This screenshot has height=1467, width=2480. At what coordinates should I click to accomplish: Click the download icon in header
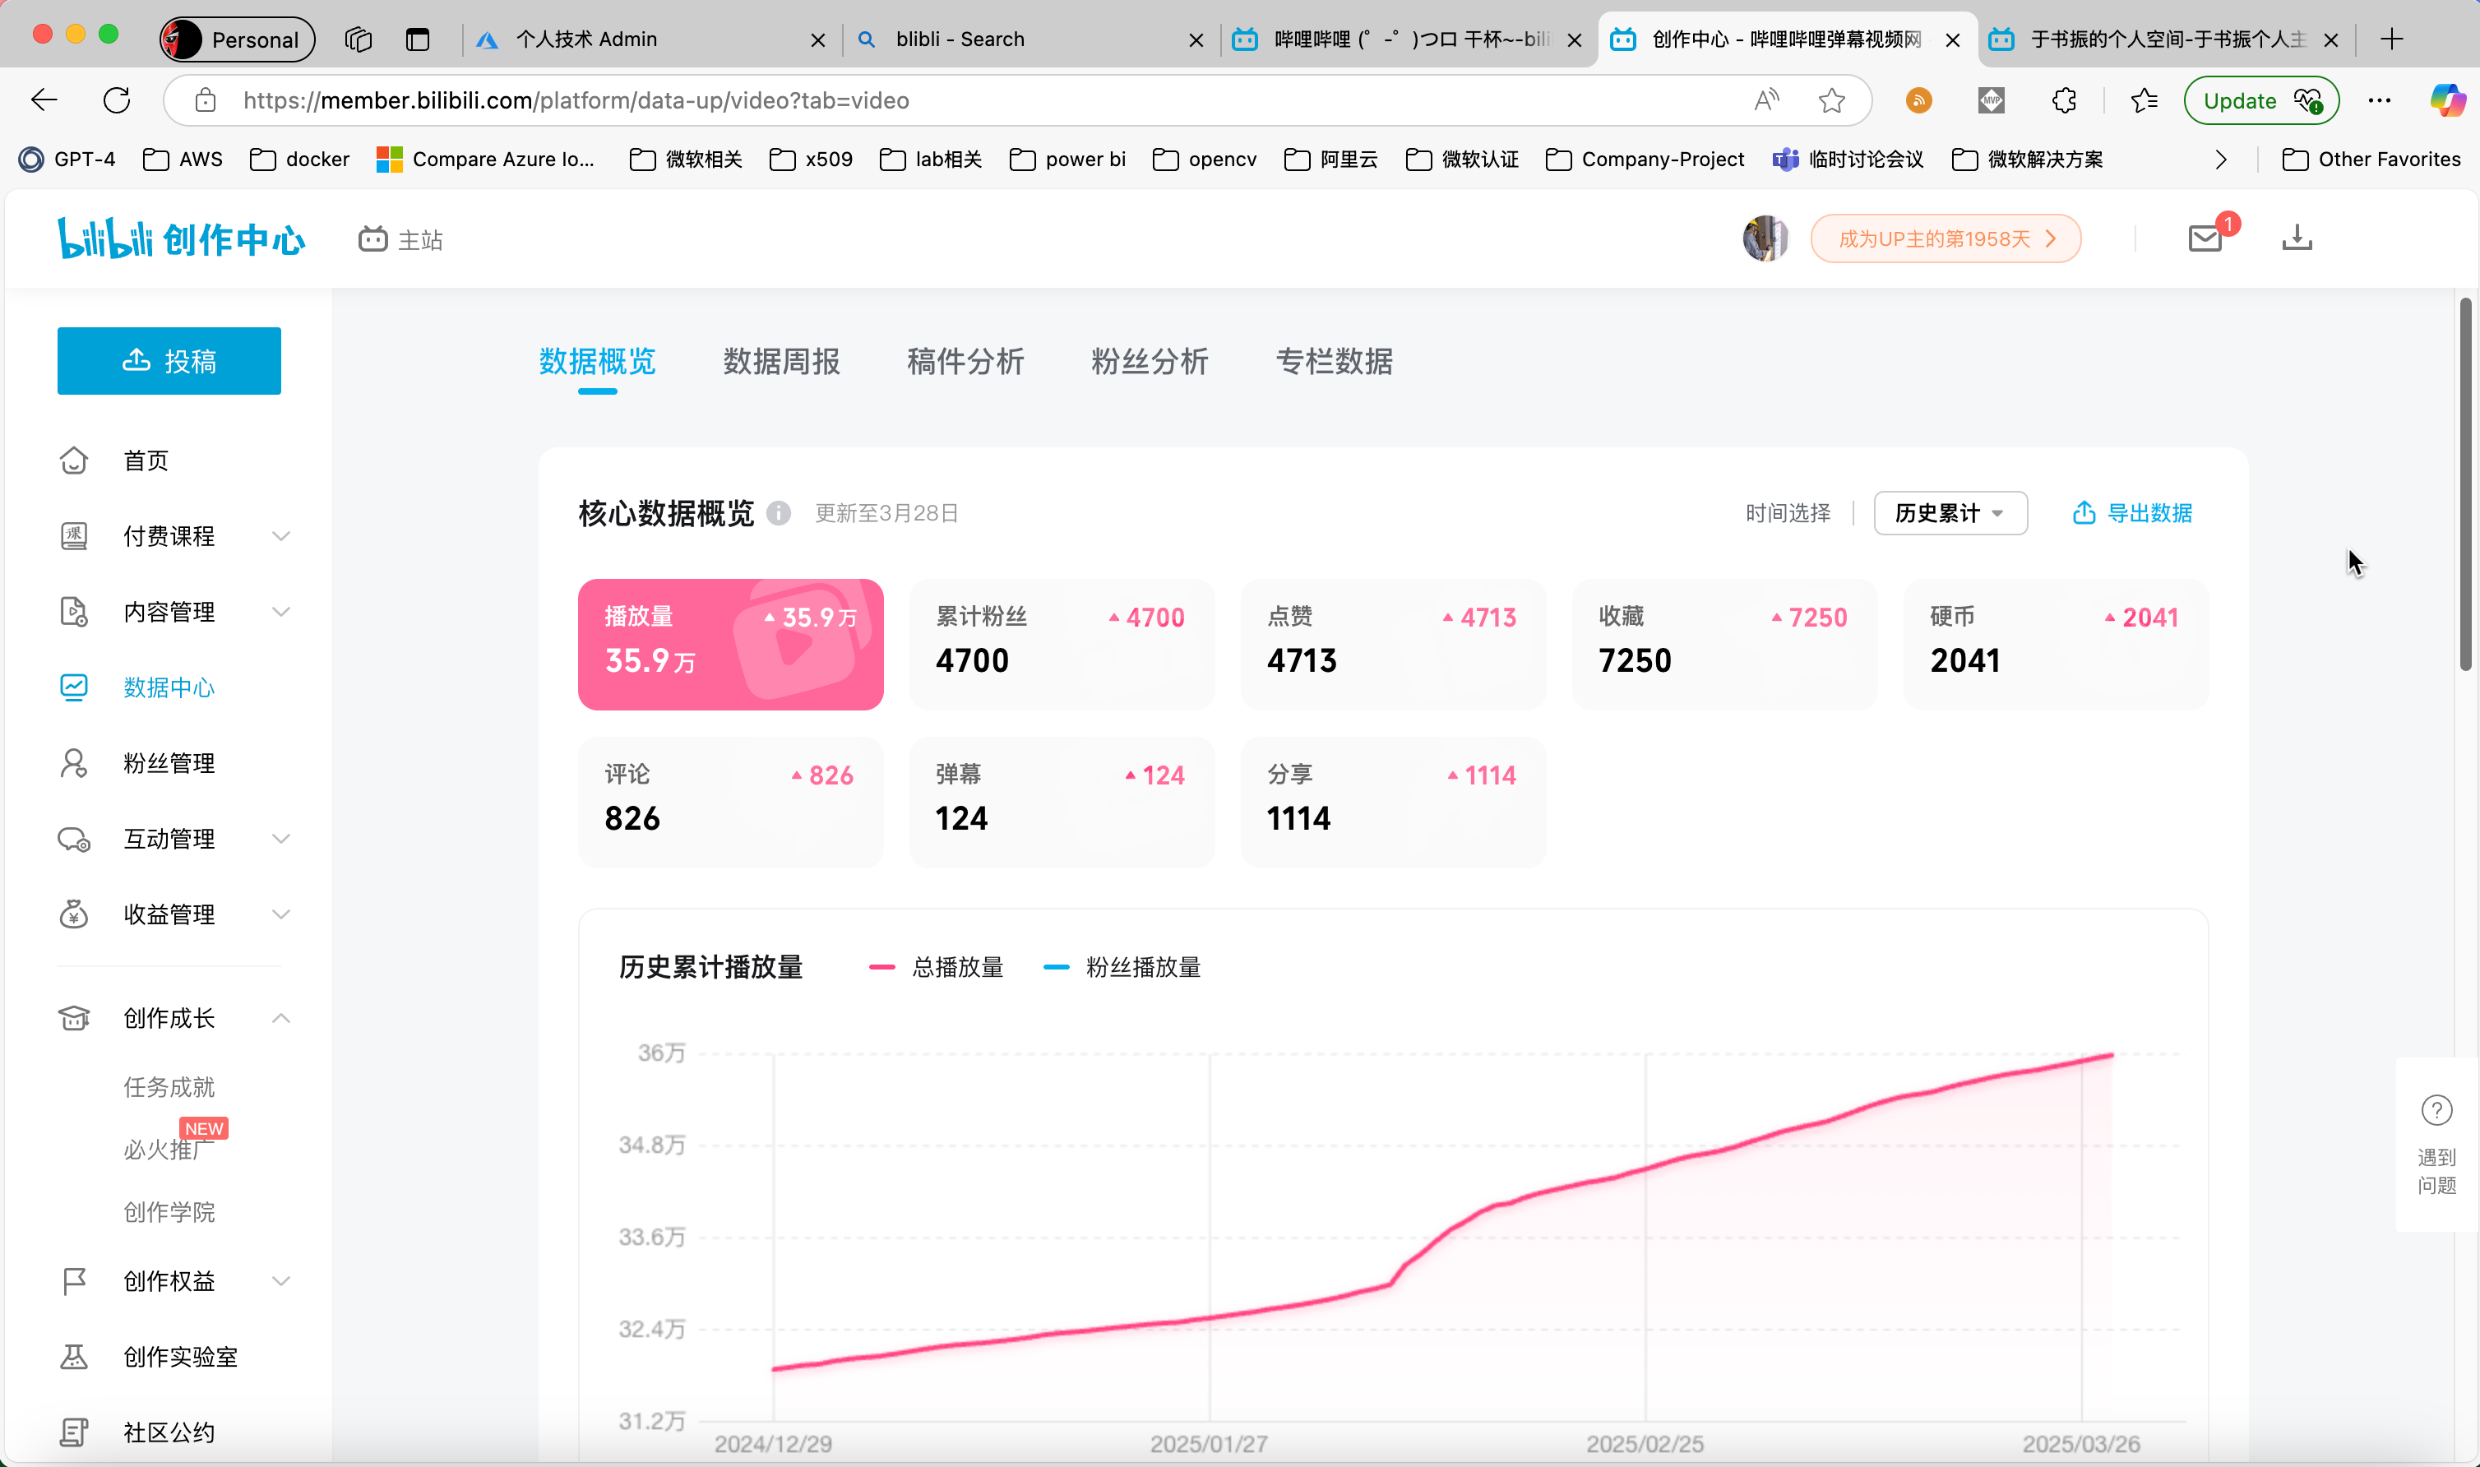coord(2297,238)
